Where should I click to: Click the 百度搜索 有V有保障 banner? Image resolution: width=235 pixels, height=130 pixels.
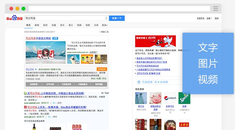[159, 82]
